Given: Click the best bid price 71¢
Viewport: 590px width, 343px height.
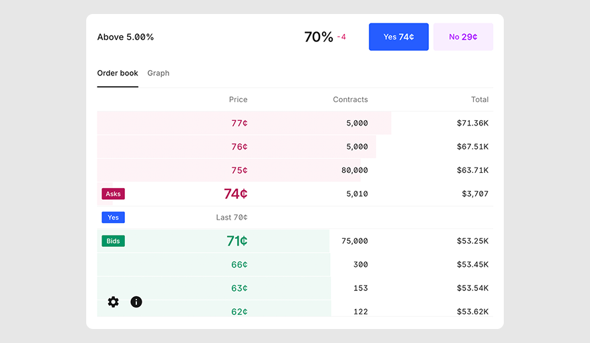Looking at the screenshot, I should (x=237, y=241).
